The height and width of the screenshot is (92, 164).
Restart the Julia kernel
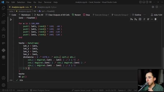76,15
